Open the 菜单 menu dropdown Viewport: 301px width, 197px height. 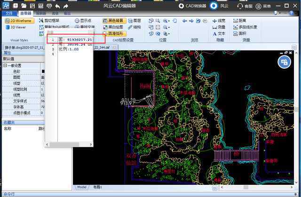point(267,6)
